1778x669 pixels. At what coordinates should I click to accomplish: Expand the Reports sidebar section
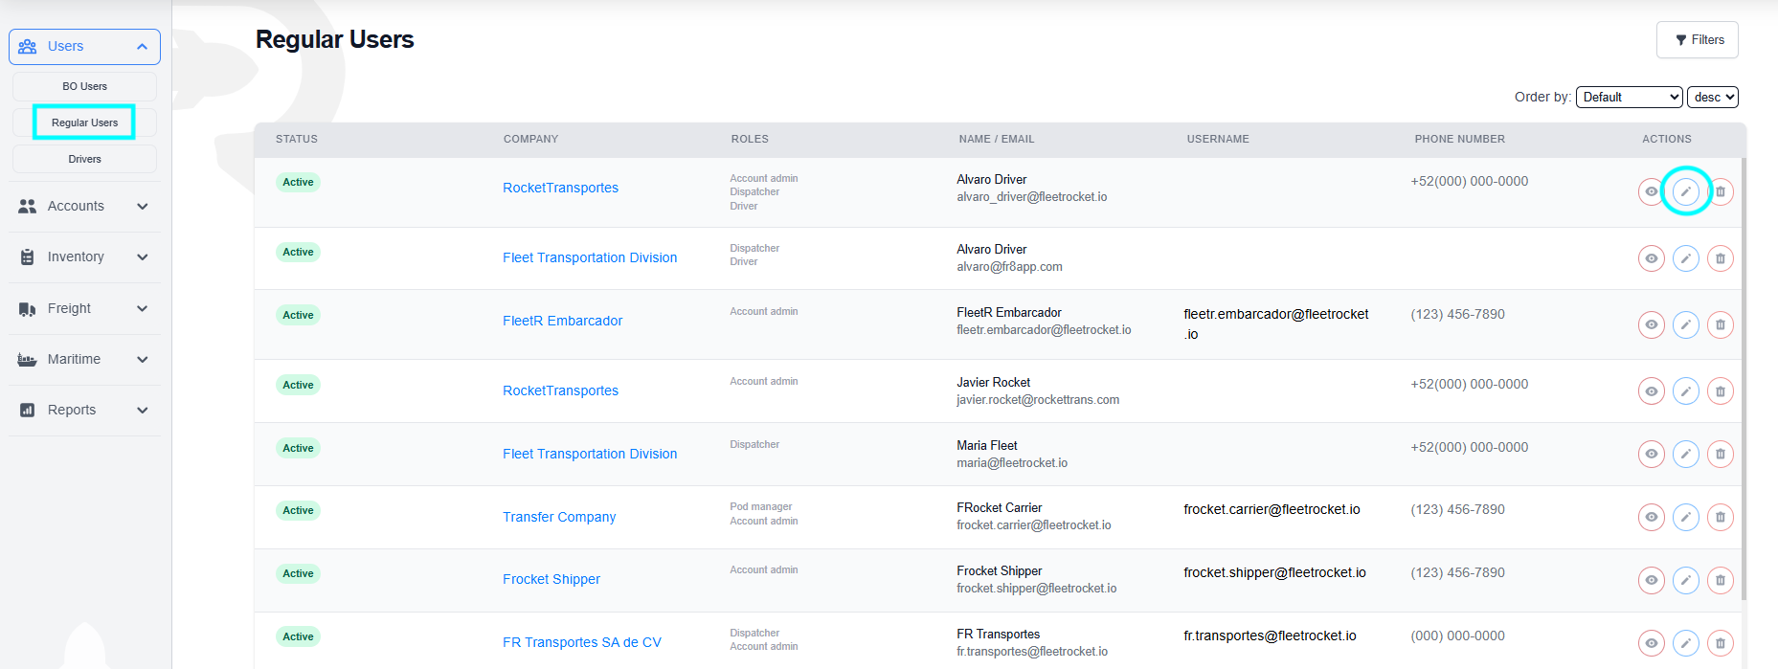point(84,410)
